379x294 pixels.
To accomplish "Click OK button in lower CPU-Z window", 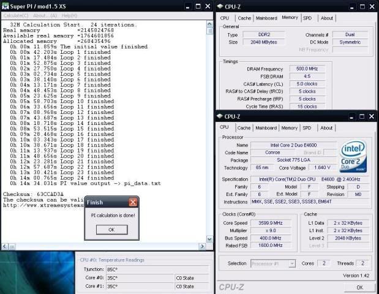I will click(359, 287).
